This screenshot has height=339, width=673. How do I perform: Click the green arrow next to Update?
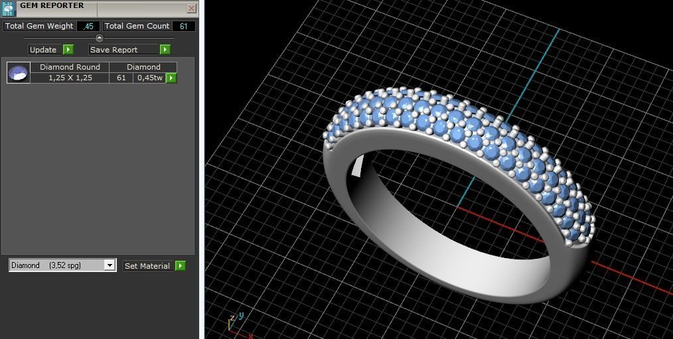(x=68, y=50)
